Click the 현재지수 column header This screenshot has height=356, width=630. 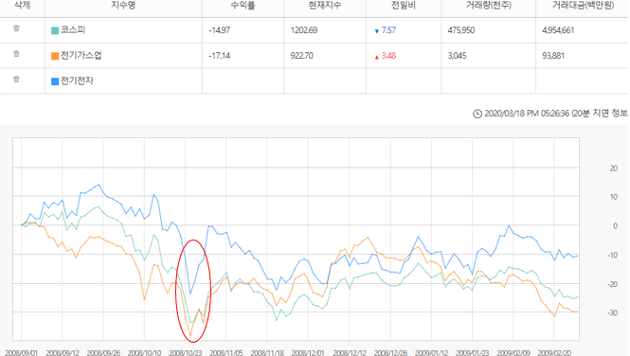tap(325, 5)
